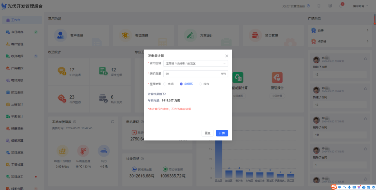Viewport: 376px width, 190px height.
Task: Click the 智能测算 shortcut icon
Action: (125, 35)
